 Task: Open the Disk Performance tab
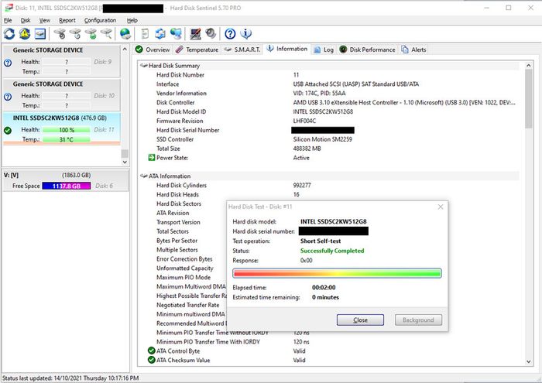point(367,50)
